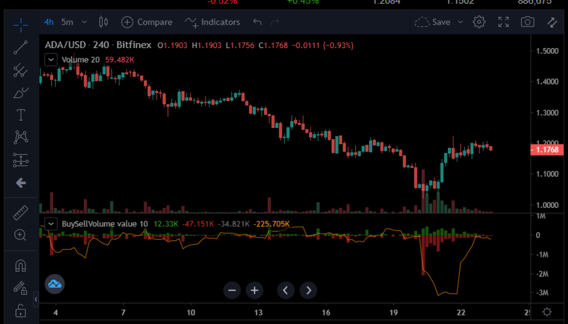Collapse the BuySellVolume indicator pane

[50, 224]
